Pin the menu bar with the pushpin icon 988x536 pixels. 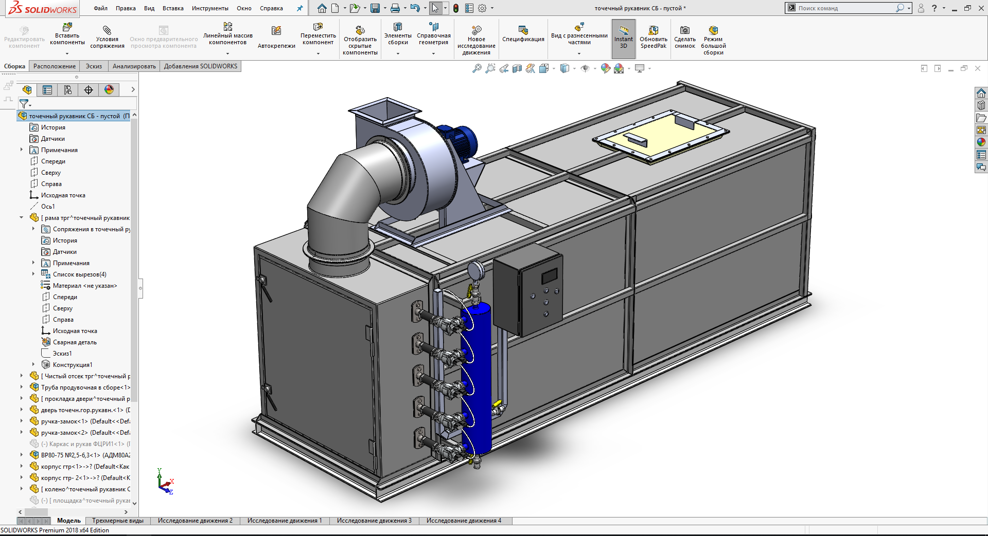[300, 8]
